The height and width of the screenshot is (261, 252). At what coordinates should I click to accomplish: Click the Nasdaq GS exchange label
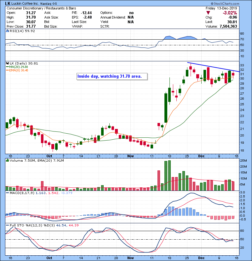pos(49,4)
